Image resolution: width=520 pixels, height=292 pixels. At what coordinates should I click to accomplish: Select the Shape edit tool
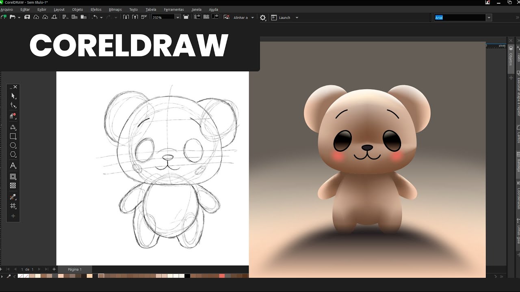(13, 105)
